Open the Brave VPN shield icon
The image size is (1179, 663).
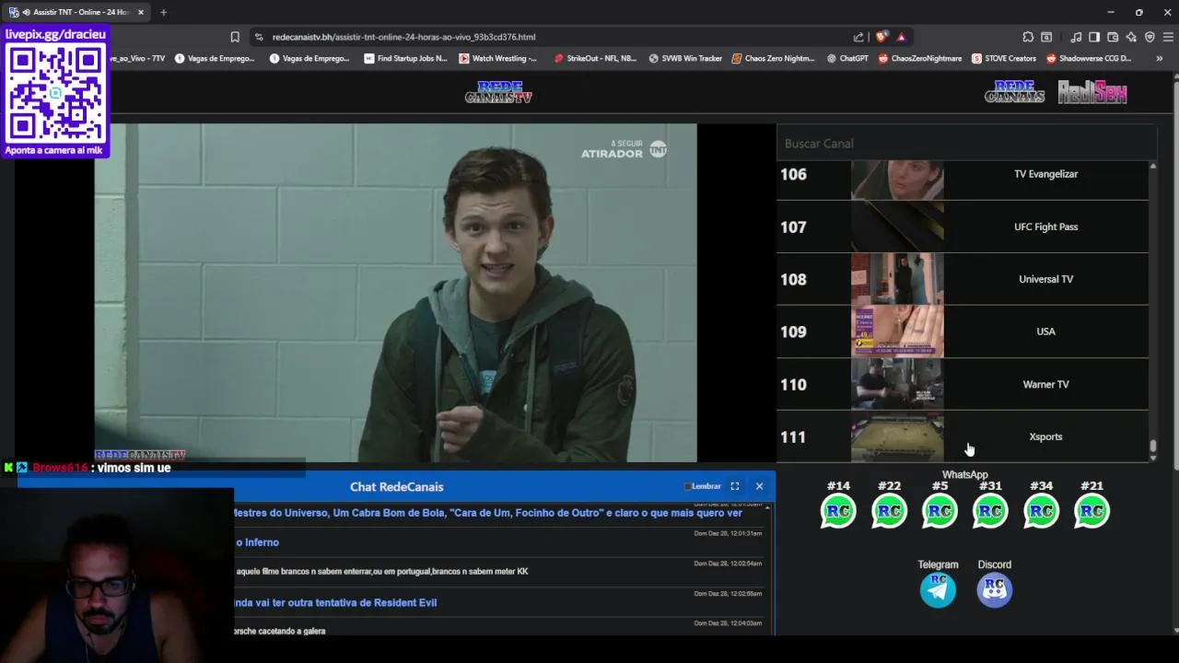(x=1150, y=37)
